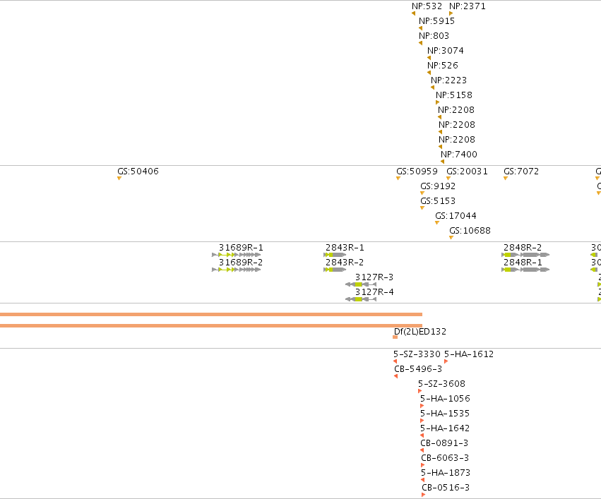Select the CB-0516-3 red triangle marker
Image resolution: width=601 pixels, height=499 pixels.
point(424,495)
